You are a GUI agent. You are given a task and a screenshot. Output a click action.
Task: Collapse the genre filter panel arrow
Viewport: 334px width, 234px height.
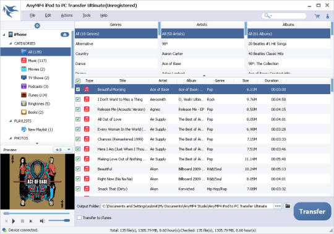tap(204, 76)
